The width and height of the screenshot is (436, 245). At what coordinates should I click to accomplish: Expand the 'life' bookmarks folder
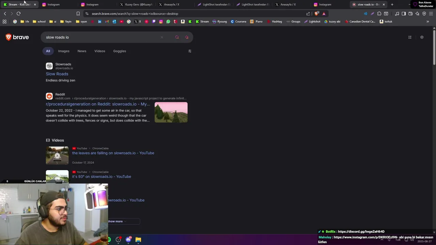point(25,21)
